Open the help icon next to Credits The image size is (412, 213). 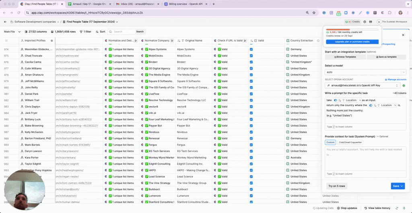(x=365, y=22)
